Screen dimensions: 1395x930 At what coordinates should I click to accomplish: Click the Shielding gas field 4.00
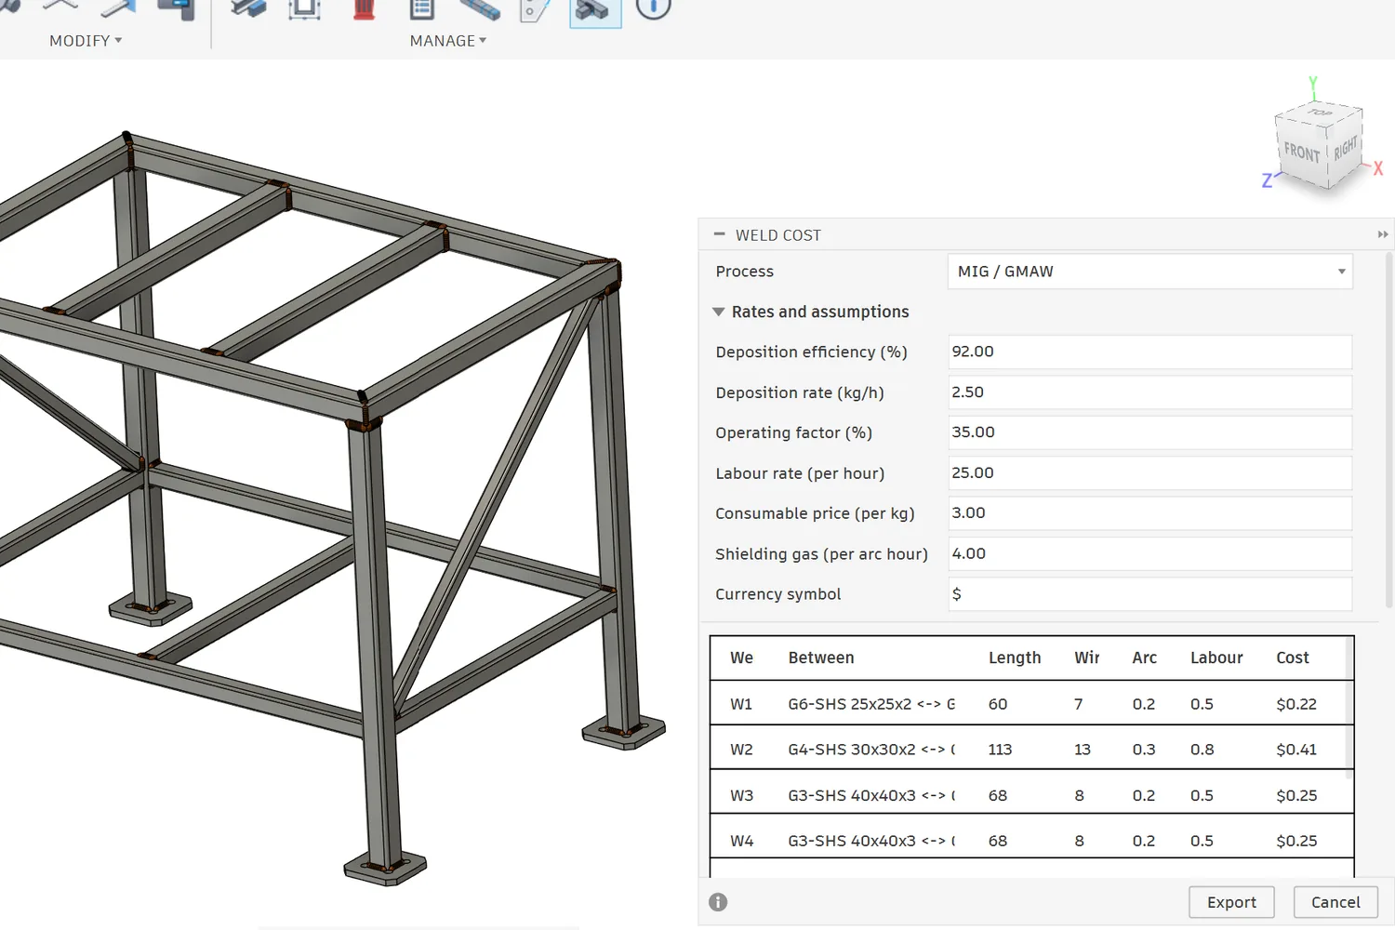point(1149,554)
